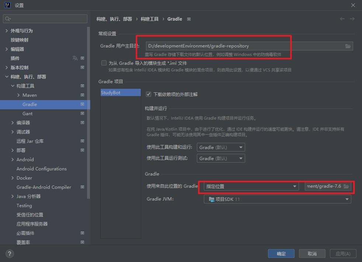Click the 应用(A) button

tap(343, 254)
